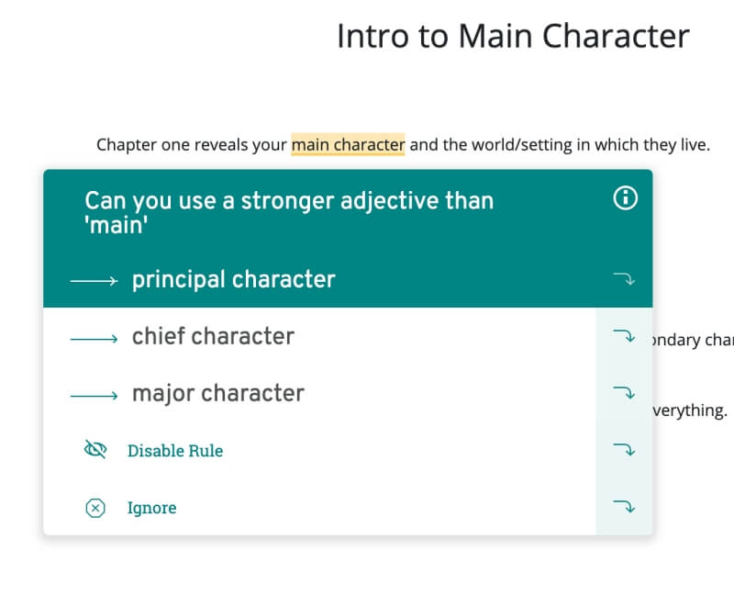
Task: Pick the 'major character' replacement
Action: [218, 393]
